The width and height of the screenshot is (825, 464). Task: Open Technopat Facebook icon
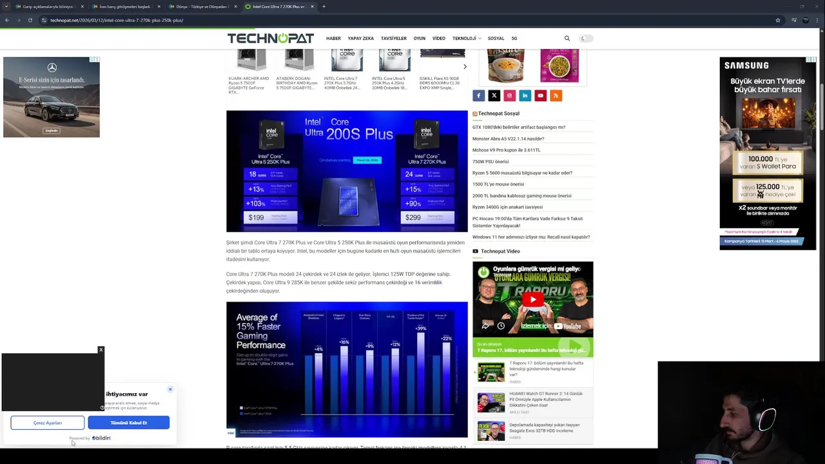tap(478, 95)
